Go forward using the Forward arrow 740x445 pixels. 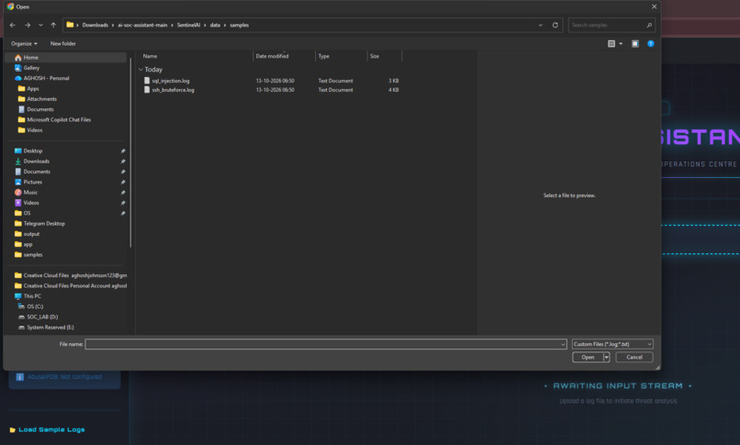[x=28, y=25]
